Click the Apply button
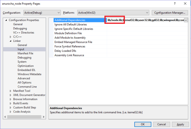Screen dimensions: 191x129 click(180, 124)
